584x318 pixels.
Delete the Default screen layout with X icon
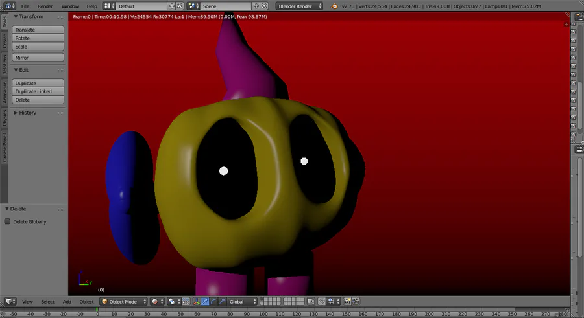click(180, 6)
